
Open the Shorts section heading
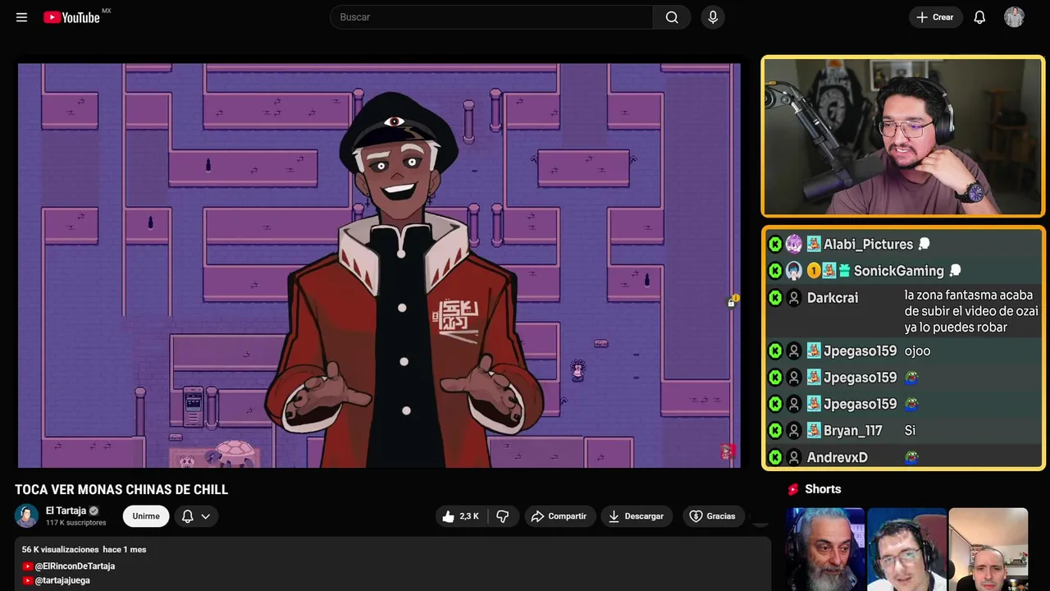(823, 489)
